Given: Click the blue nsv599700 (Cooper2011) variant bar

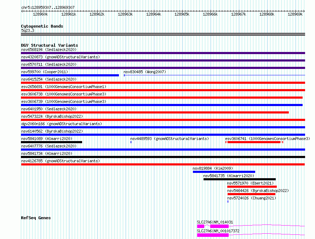Looking at the screenshot, I should (70, 75).
